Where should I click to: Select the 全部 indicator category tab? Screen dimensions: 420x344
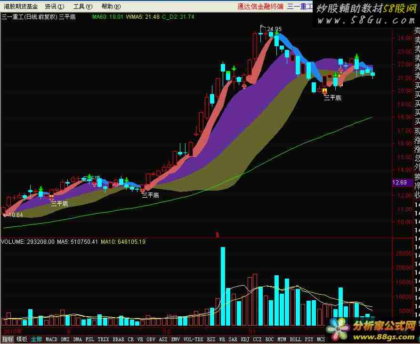click(x=36, y=339)
